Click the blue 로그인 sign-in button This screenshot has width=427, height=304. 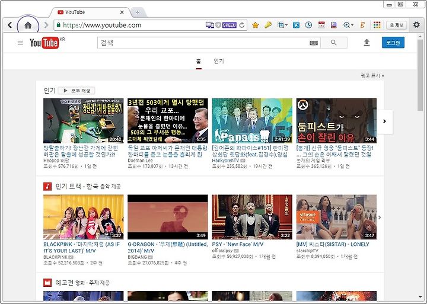coord(393,43)
